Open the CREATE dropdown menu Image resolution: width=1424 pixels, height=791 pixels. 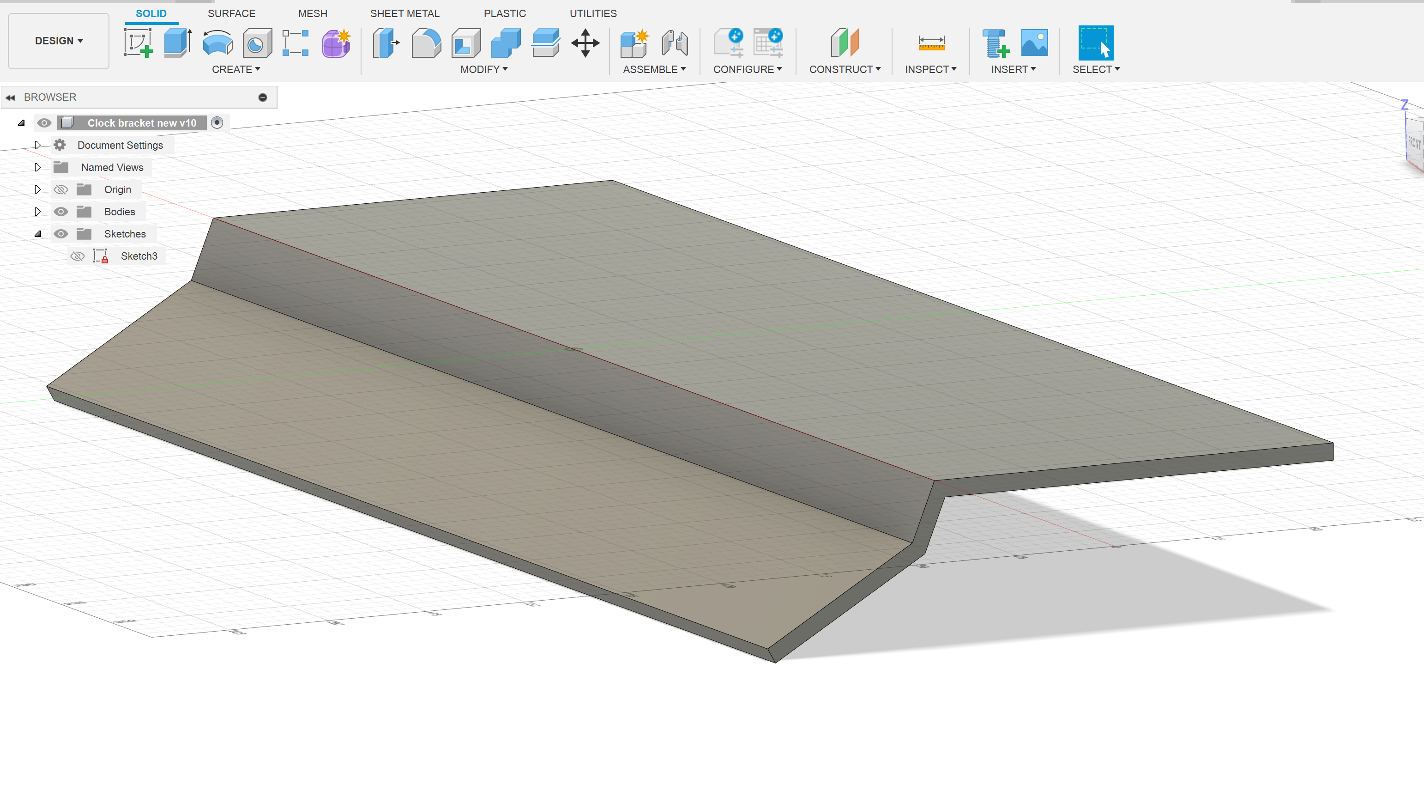(x=236, y=69)
